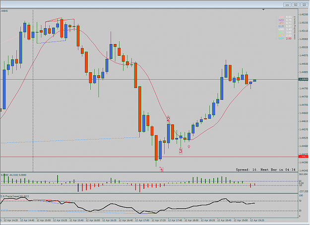Click the EUR currency strength label
Image resolution: width=310 pixels, height=225 pixels.
281,26
